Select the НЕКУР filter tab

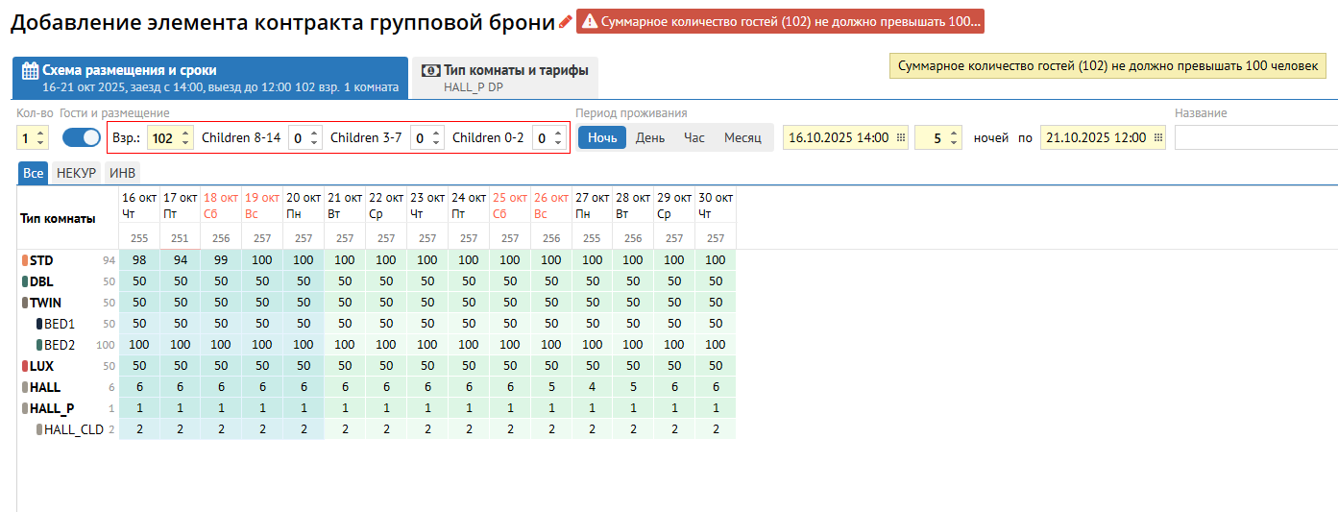tap(76, 173)
